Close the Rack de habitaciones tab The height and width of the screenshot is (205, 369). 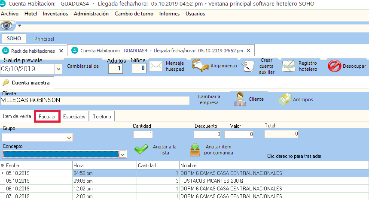coord(61,50)
